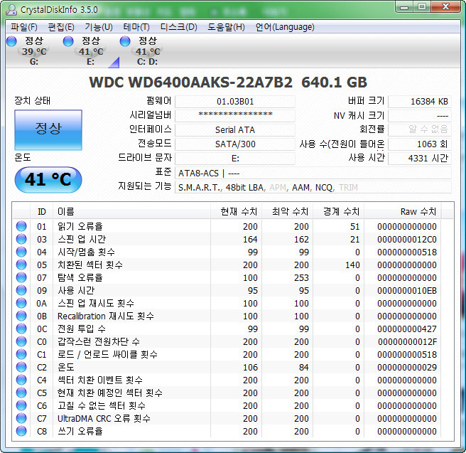This screenshot has height=453, width=466.
Task: Open the 도움말(H) menu
Action: click(x=226, y=27)
